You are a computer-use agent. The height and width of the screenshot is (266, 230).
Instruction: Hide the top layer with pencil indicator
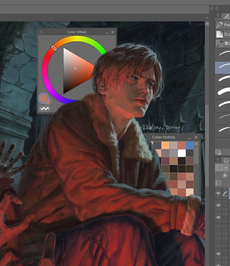coord(218,194)
